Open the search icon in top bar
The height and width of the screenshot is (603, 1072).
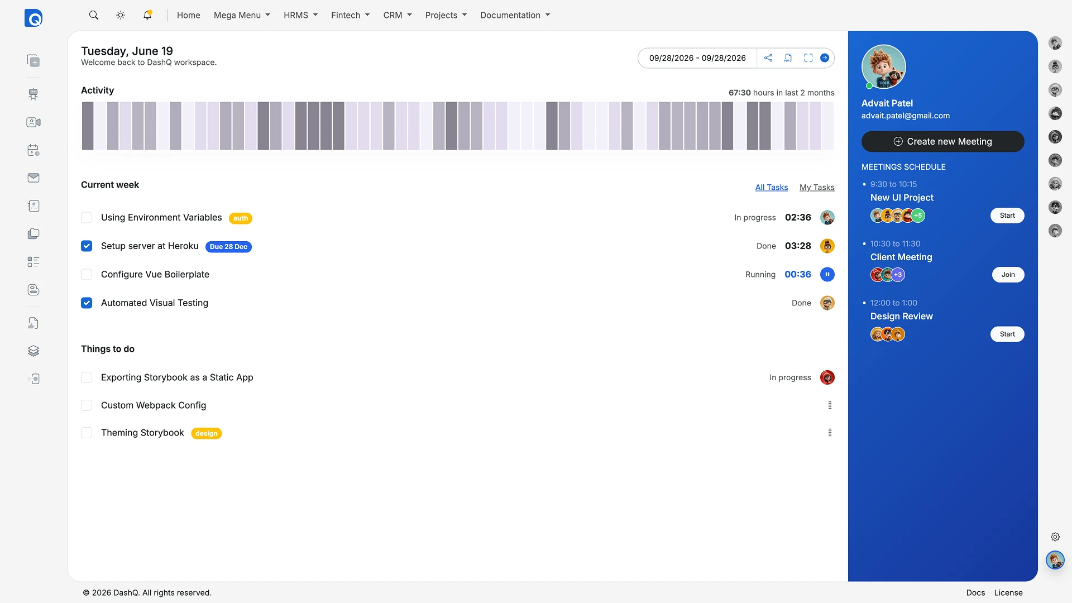[x=94, y=15]
